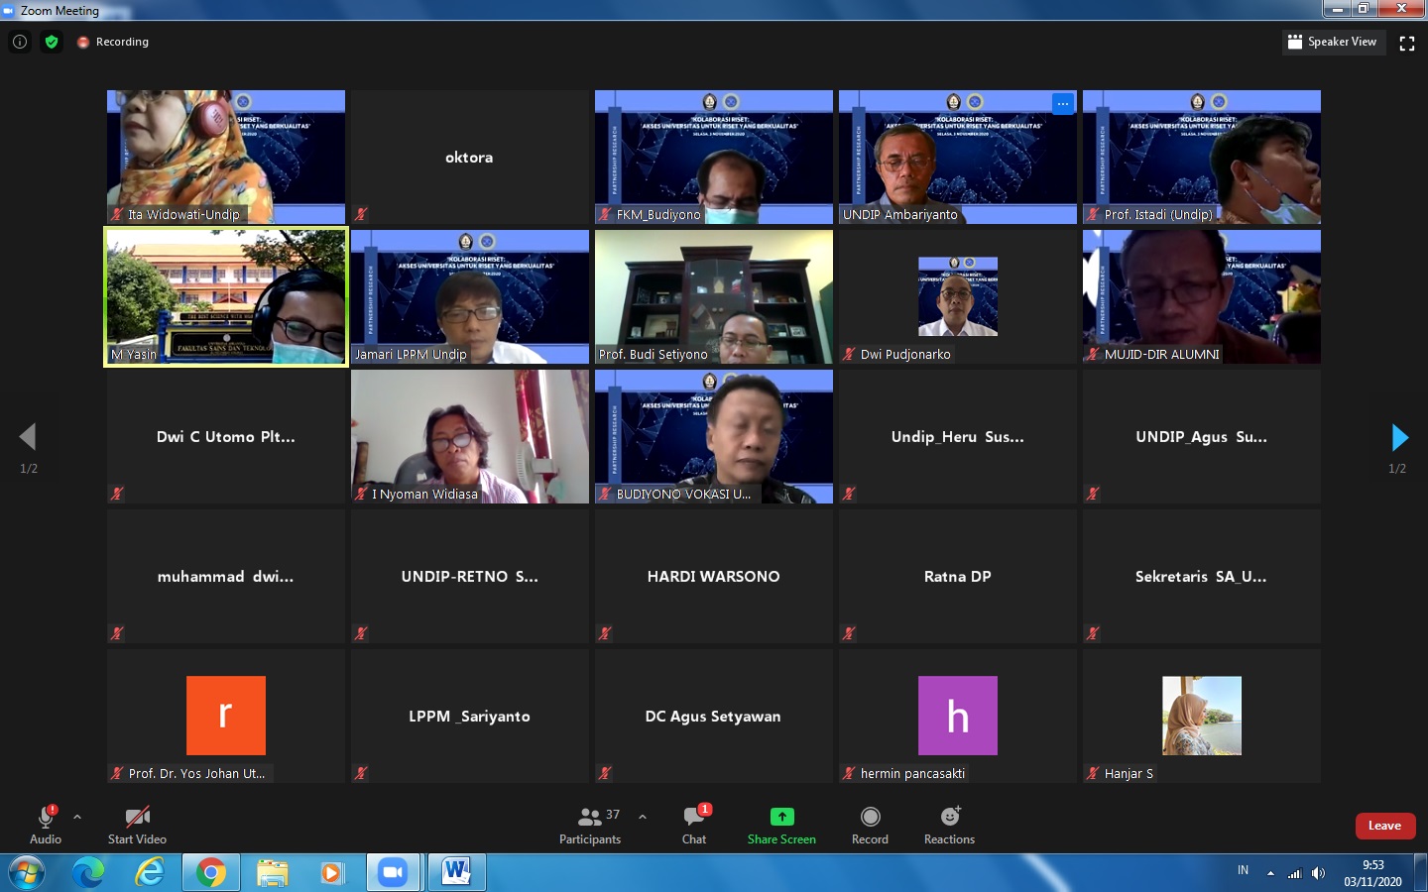Click the Share Screen button

click(781, 824)
